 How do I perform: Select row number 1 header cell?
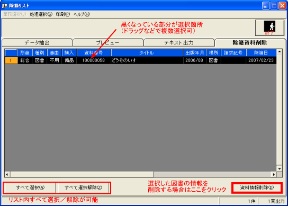pos(11,60)
